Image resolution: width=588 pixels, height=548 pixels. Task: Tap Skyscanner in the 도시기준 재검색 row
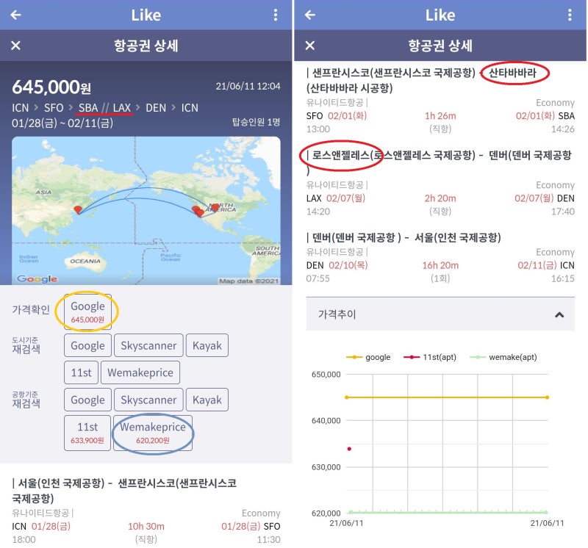[148, 345]
